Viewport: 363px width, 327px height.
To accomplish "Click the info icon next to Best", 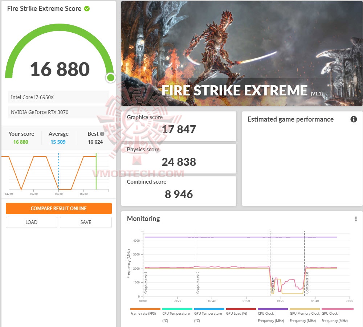I will [102, 134].
